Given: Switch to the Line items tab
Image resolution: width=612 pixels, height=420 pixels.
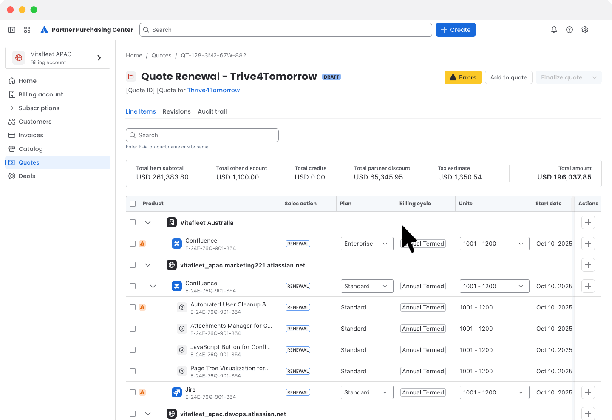Looking at the screenshot, I should pyautogui.click(x=141, y=111).
